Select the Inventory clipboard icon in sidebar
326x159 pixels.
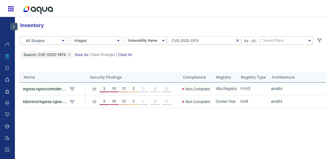click(7, 56)
